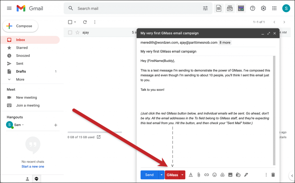Attach a file with the paperclip icon

[198, 175]
